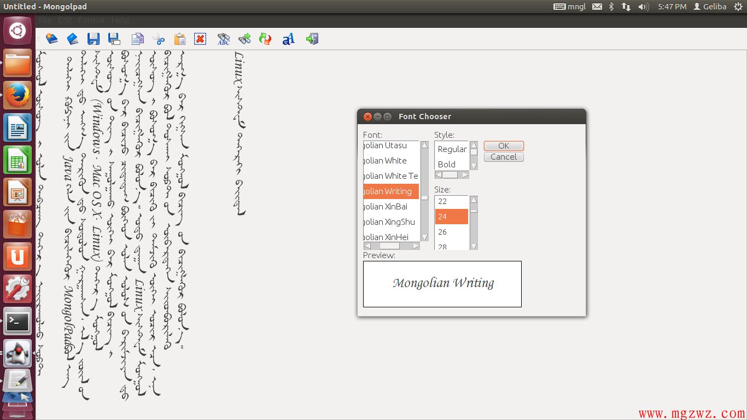Open the Edit menu
This screenshot has width=747, height=420.
pyautogui.click(x=65, y=20)
